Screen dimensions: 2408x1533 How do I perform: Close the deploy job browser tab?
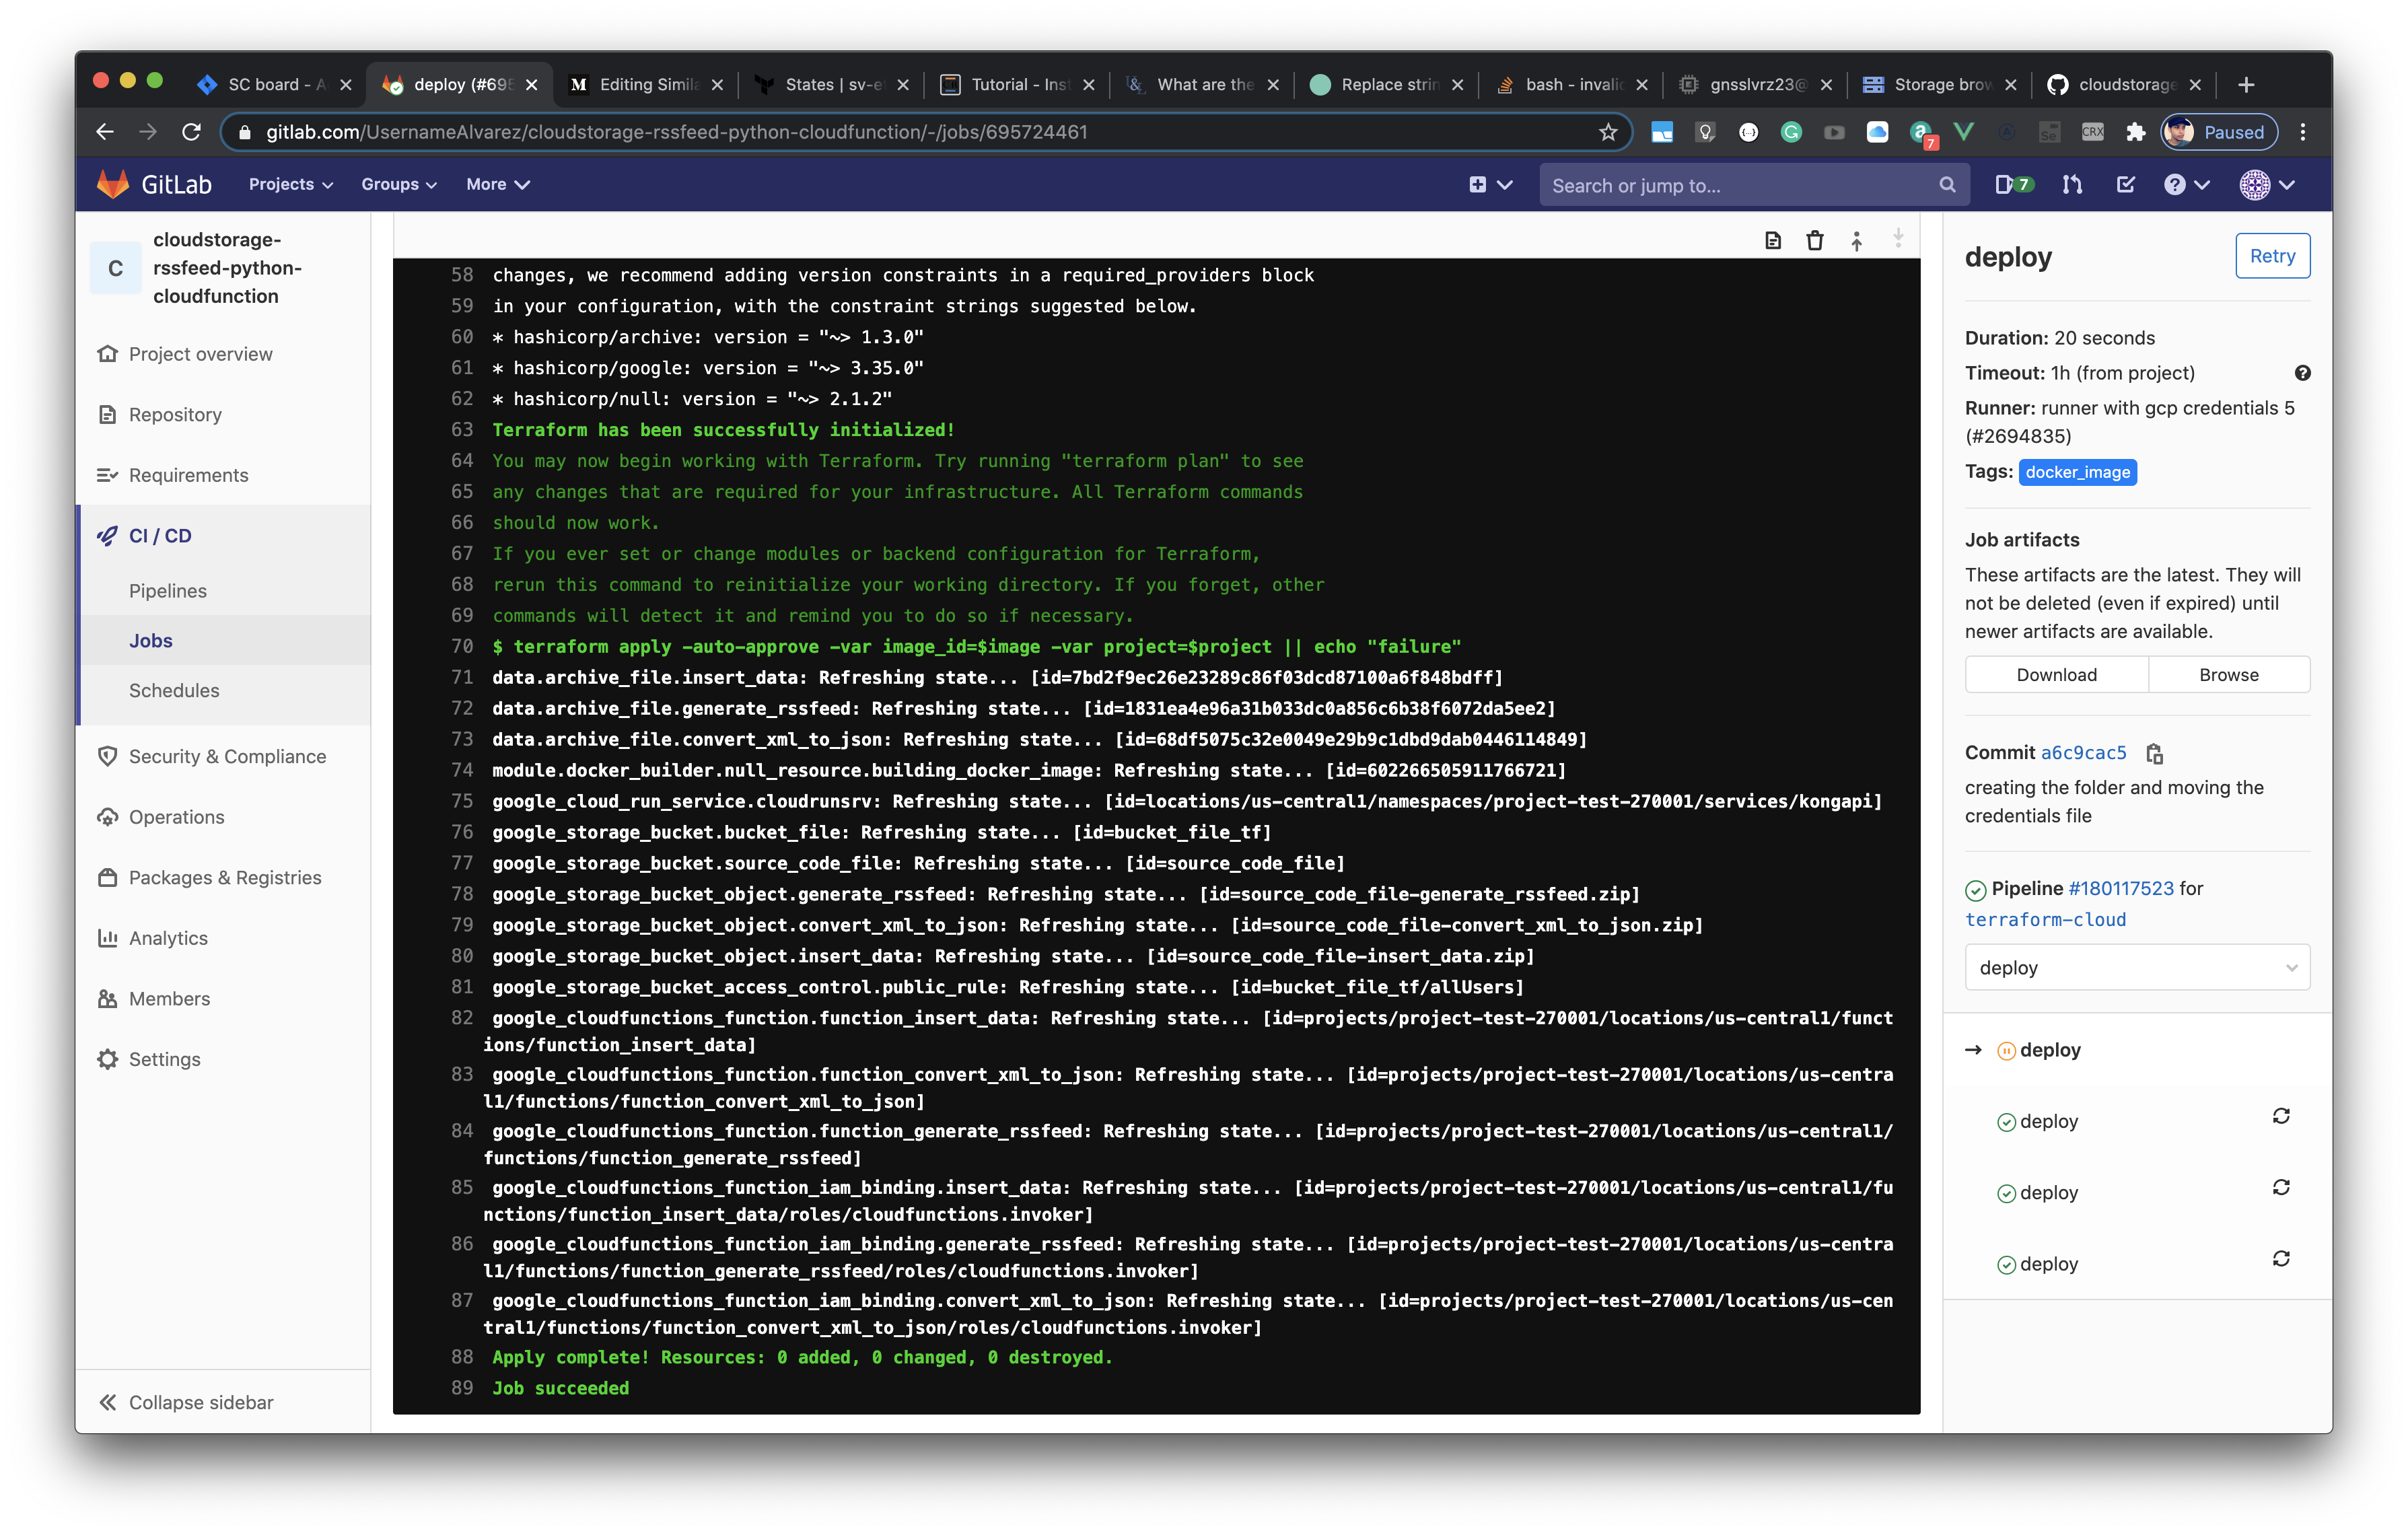click(x=532, y=85)
